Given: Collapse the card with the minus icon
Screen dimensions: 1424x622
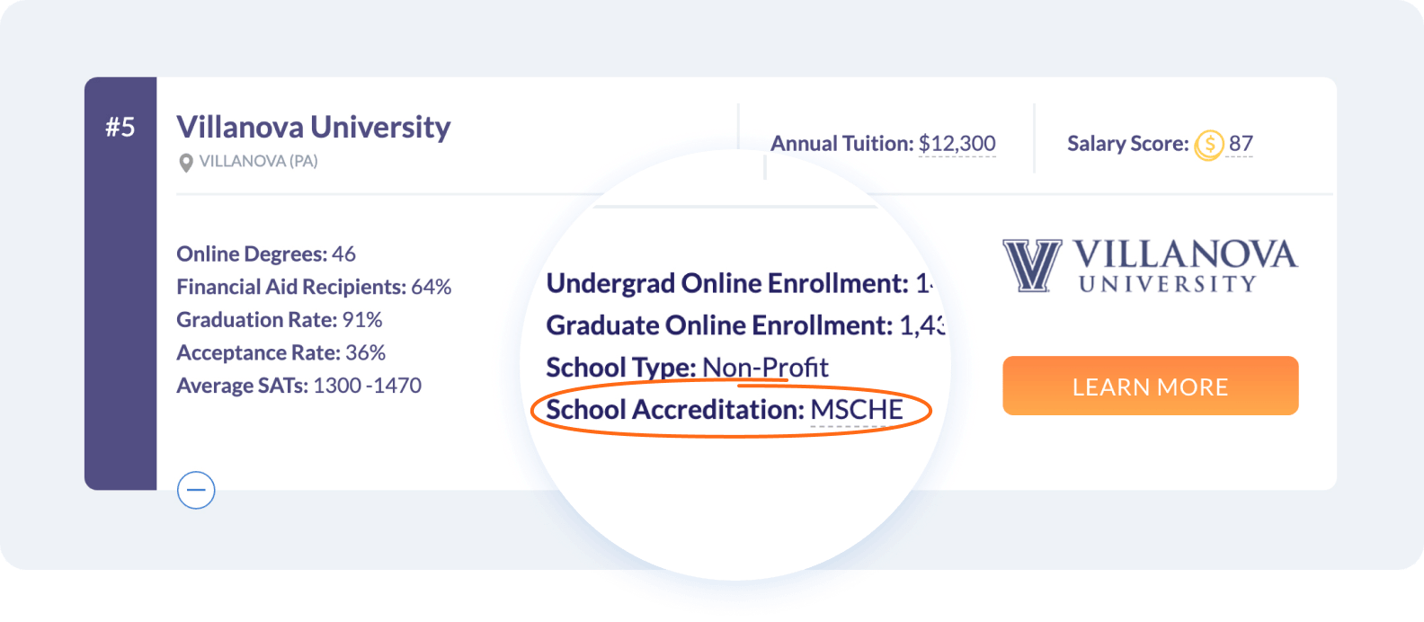Looking at the screenshot, I should pyautogui.click(x=196, y=490).
